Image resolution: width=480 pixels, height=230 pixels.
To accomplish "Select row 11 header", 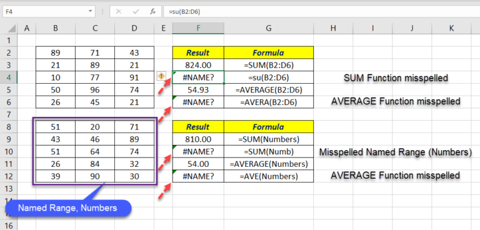I will pos(9,164).
